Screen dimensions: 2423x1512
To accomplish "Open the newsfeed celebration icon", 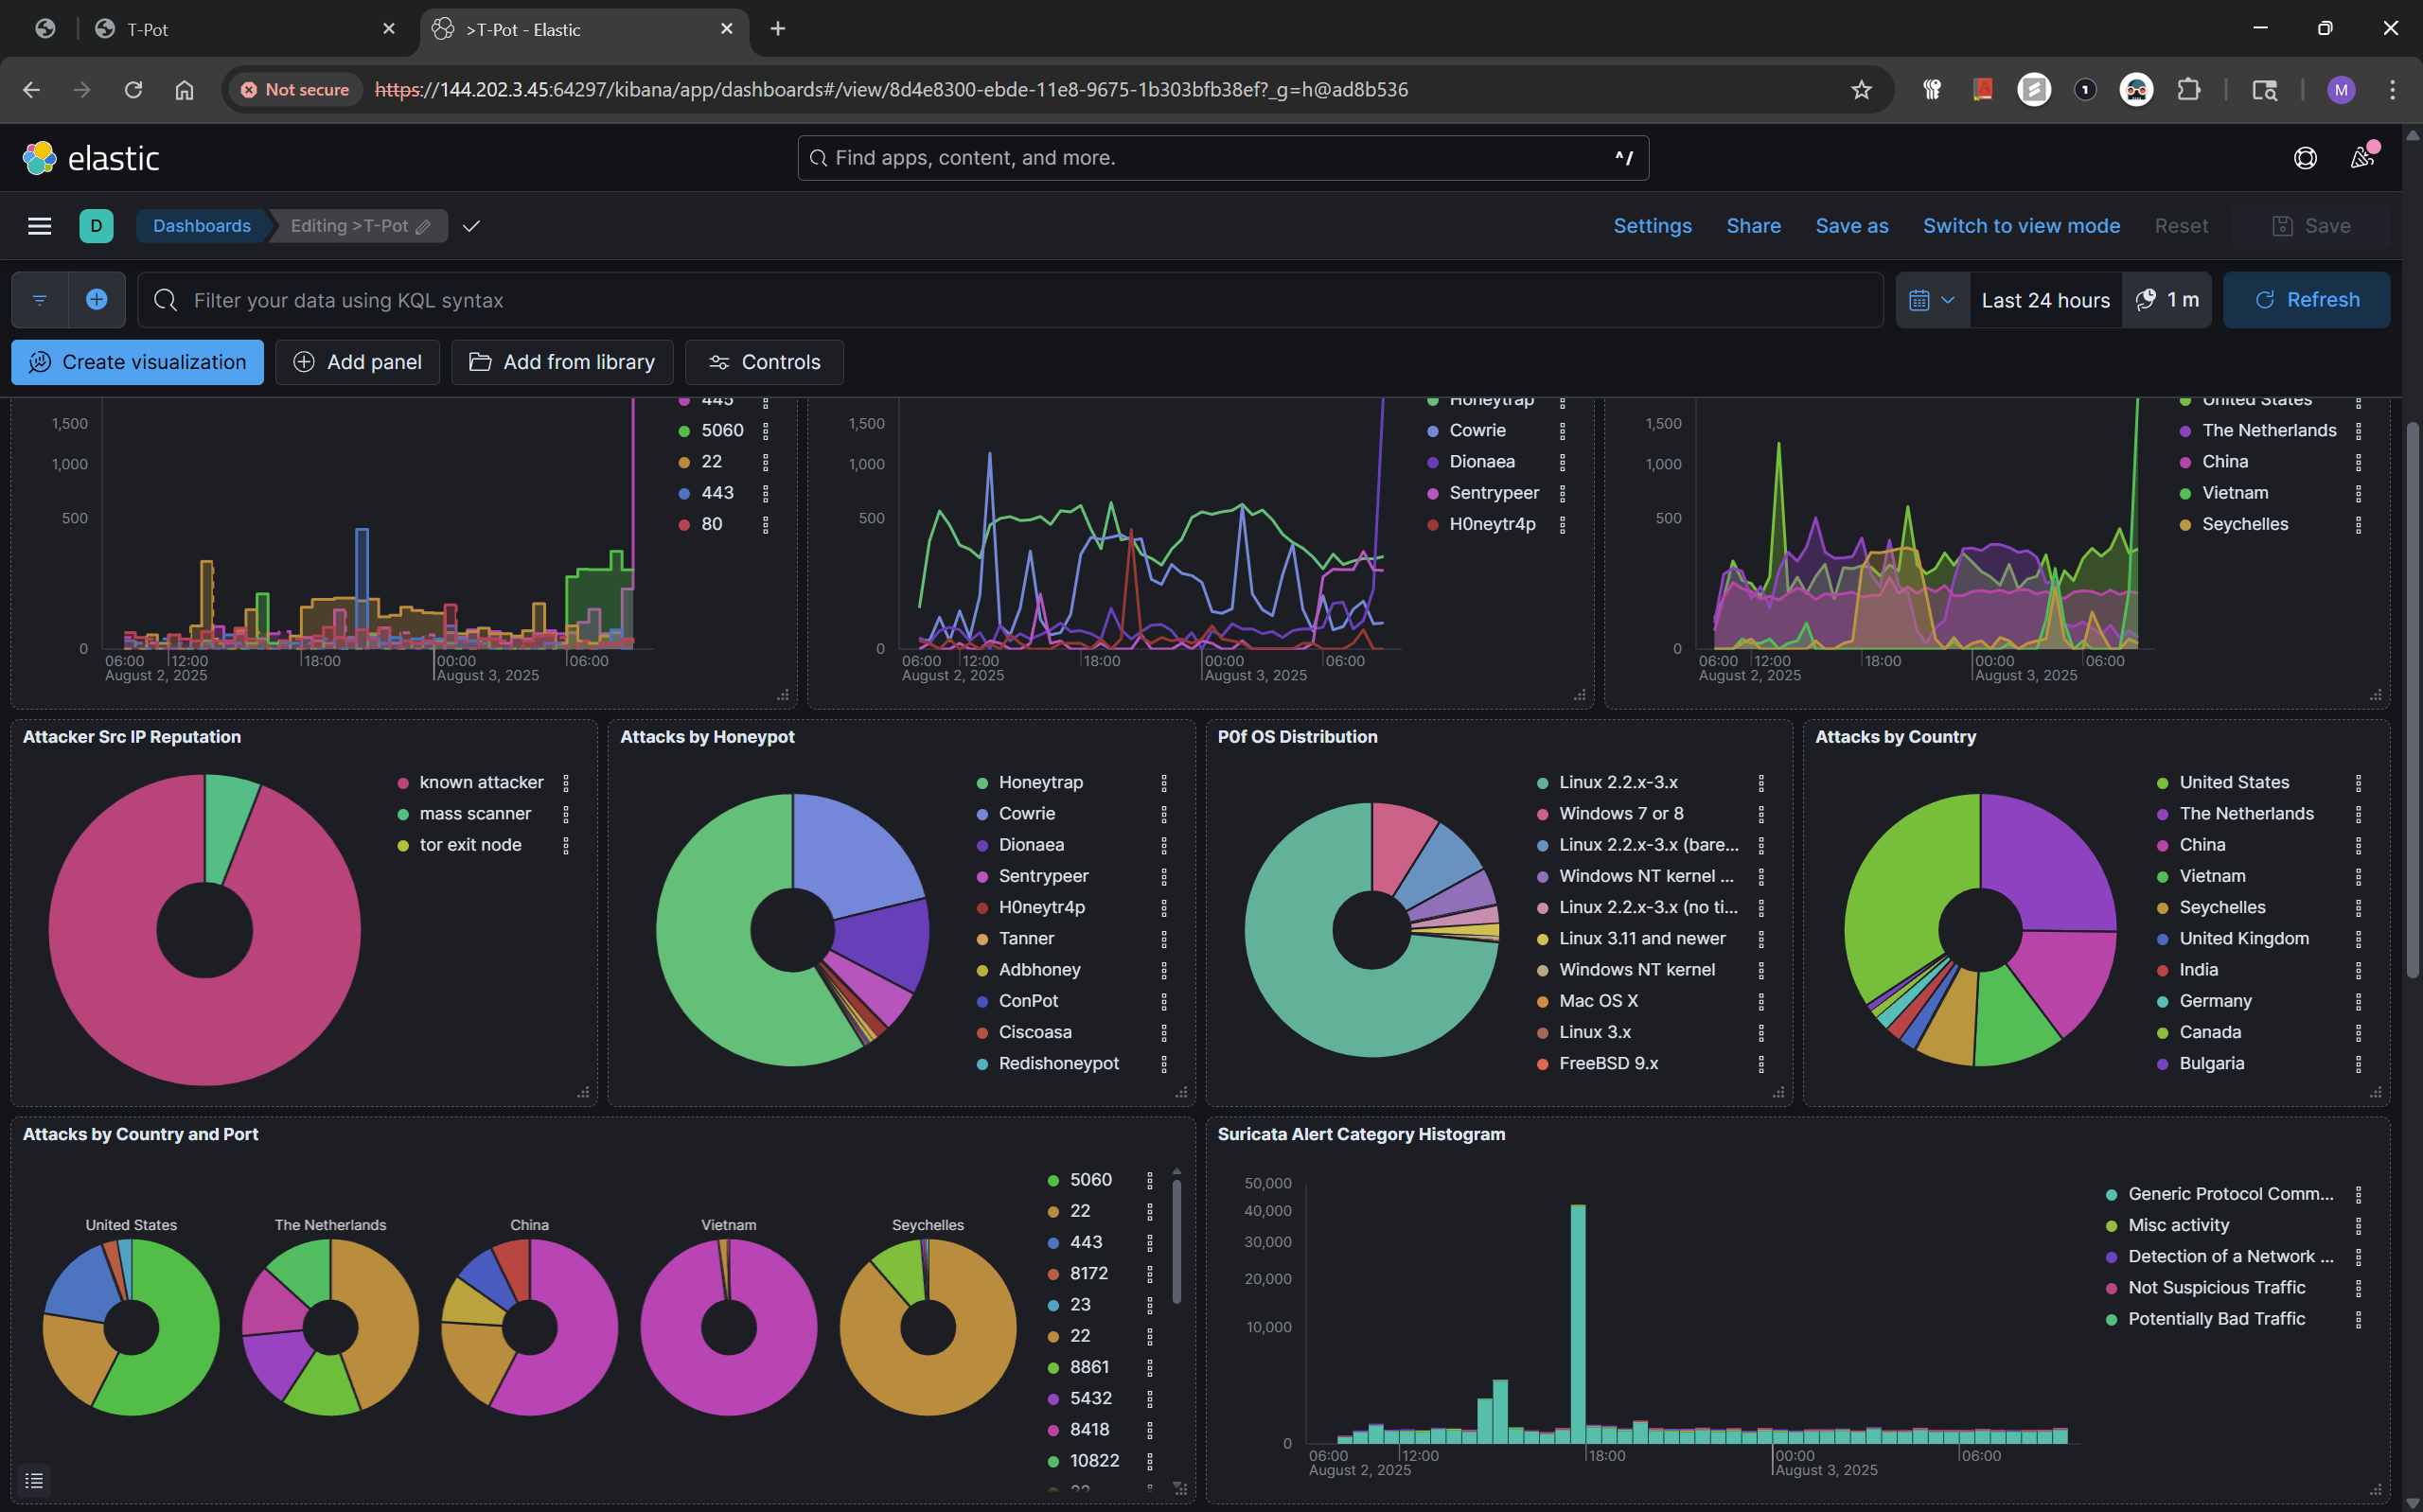I will pyautogui.click(x=2362, y=158).
